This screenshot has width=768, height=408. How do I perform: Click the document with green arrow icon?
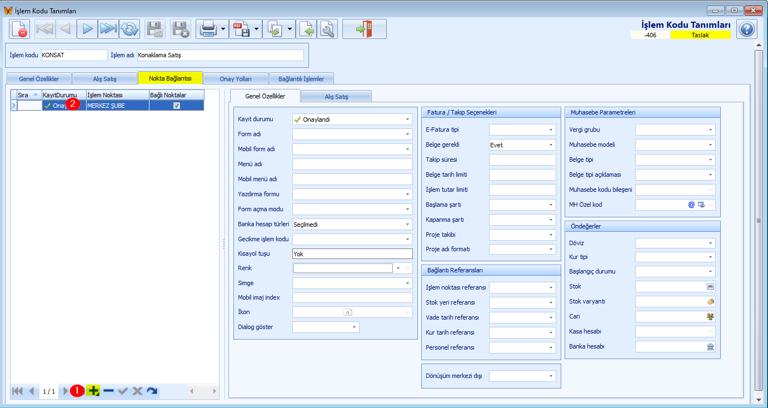click(306, 29)
